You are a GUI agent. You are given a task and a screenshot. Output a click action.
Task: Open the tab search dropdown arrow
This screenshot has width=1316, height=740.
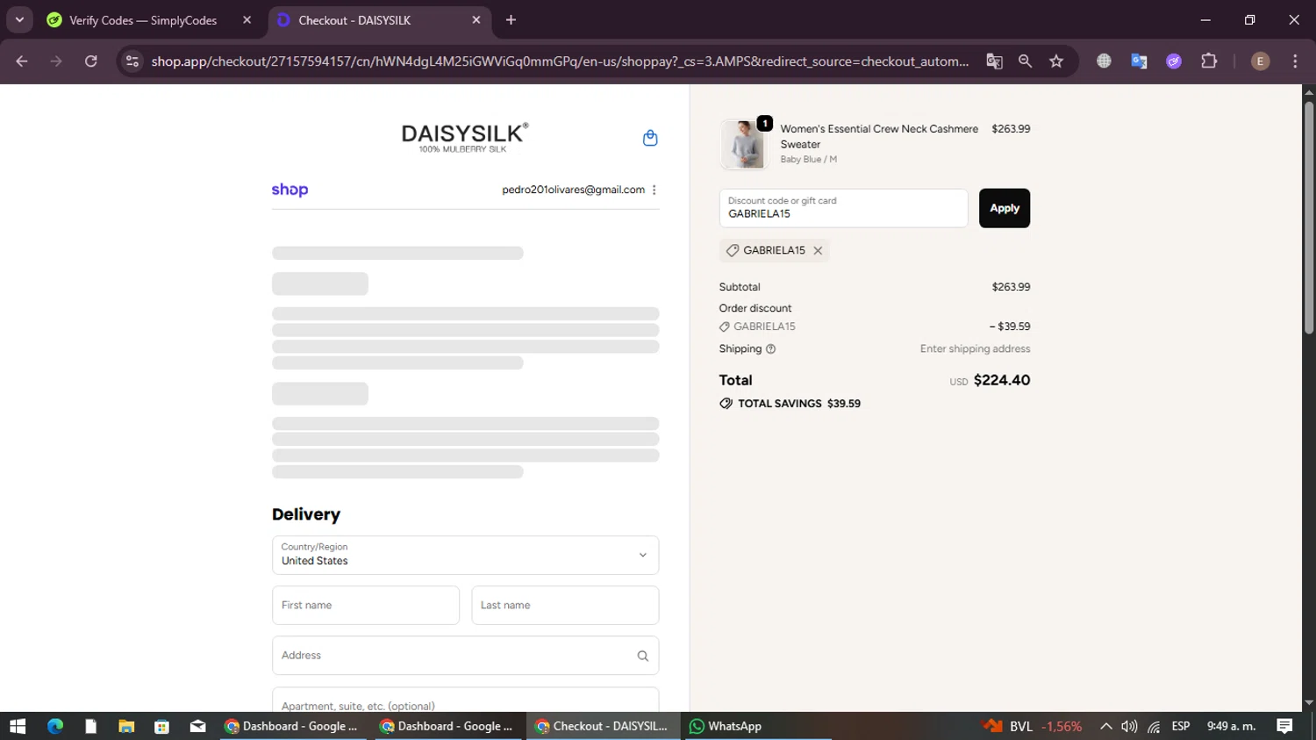point(19,20)
